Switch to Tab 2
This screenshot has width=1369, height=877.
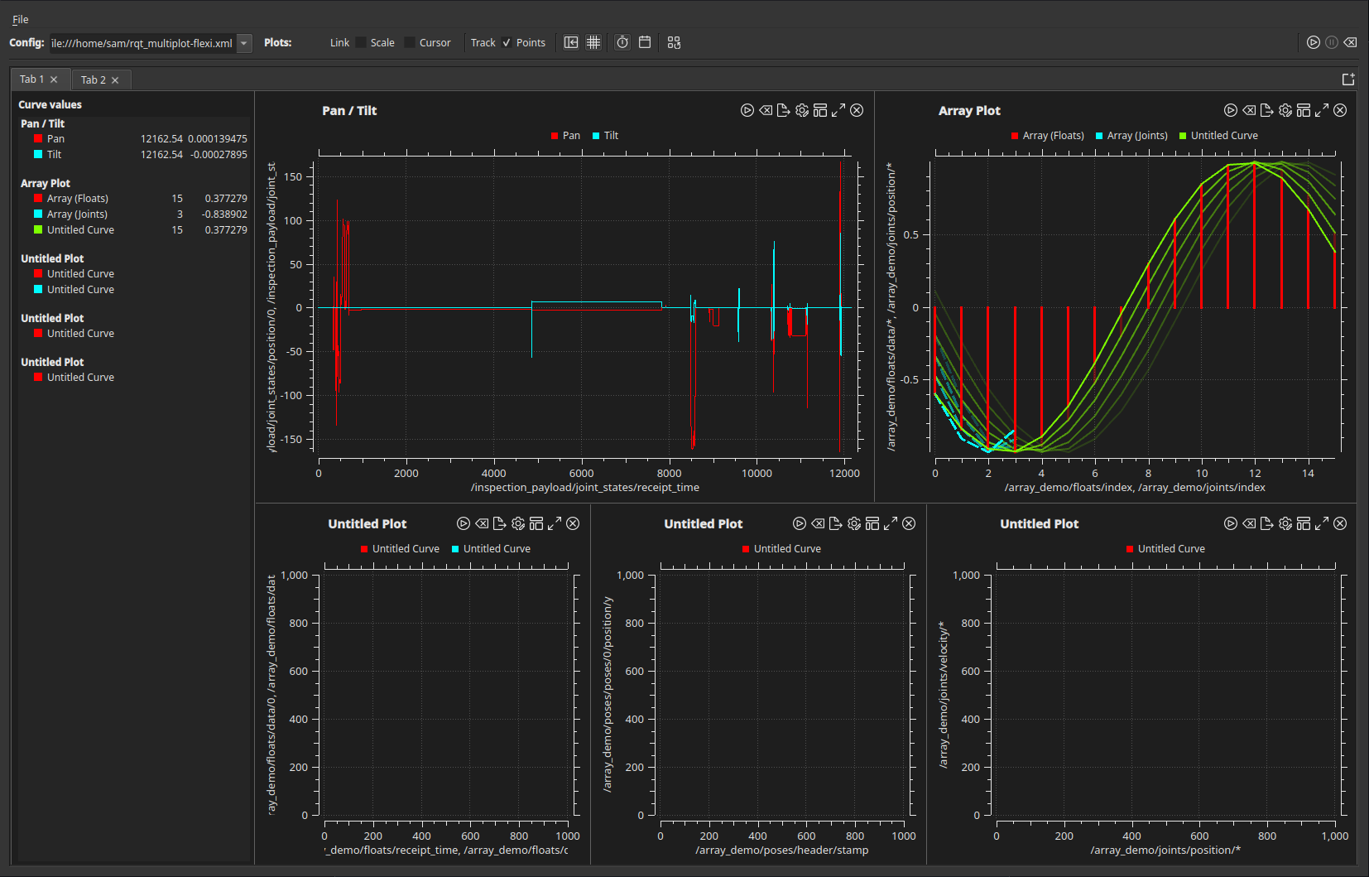(x=94, y=80)
